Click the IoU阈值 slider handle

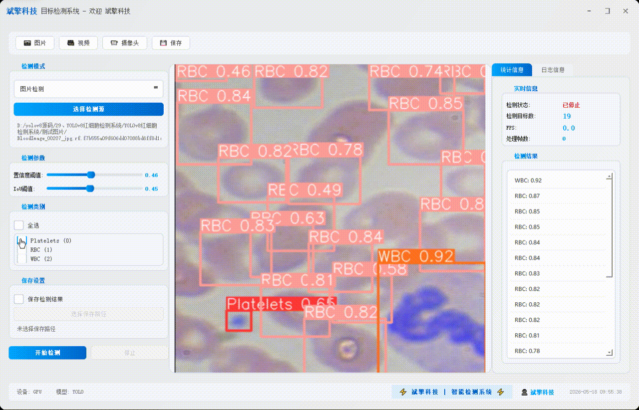90,189
